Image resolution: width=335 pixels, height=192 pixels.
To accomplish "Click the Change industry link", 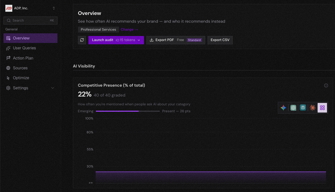I will click(129, 30).
